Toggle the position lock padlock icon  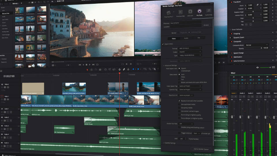(128, 69)
